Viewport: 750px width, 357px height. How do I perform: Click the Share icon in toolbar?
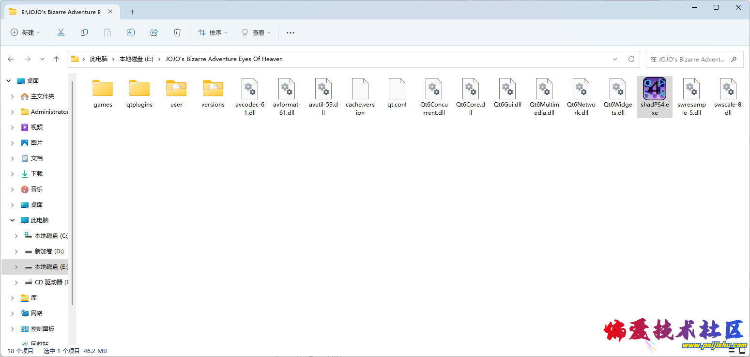point(154,32)
